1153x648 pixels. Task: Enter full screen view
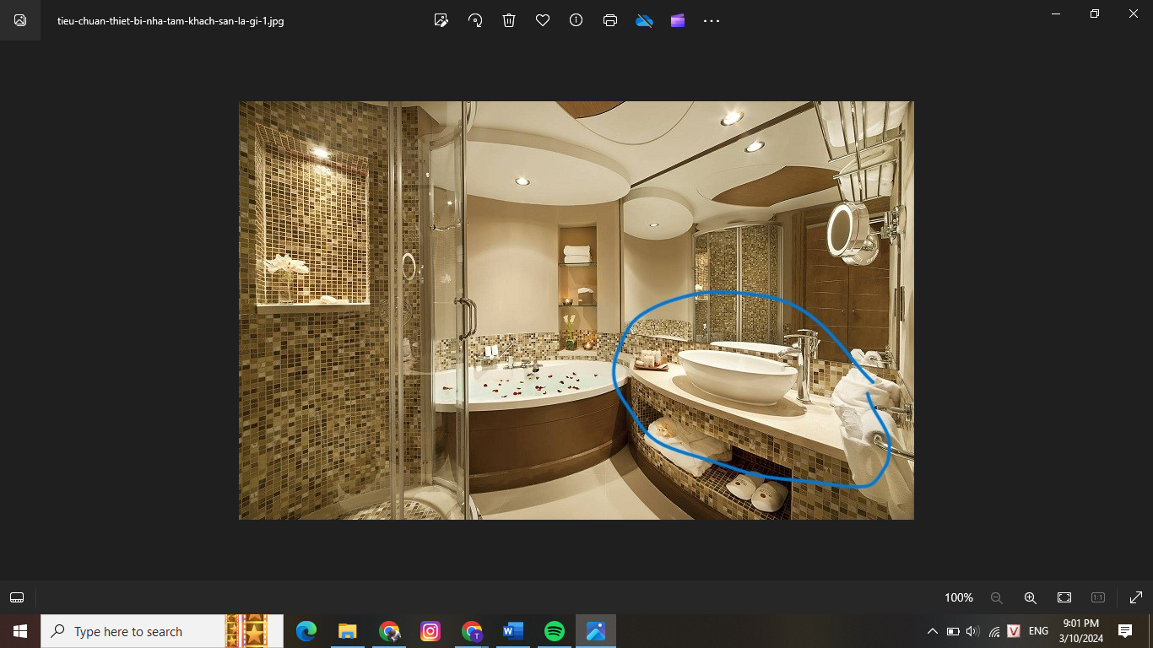coord(1135,597)
